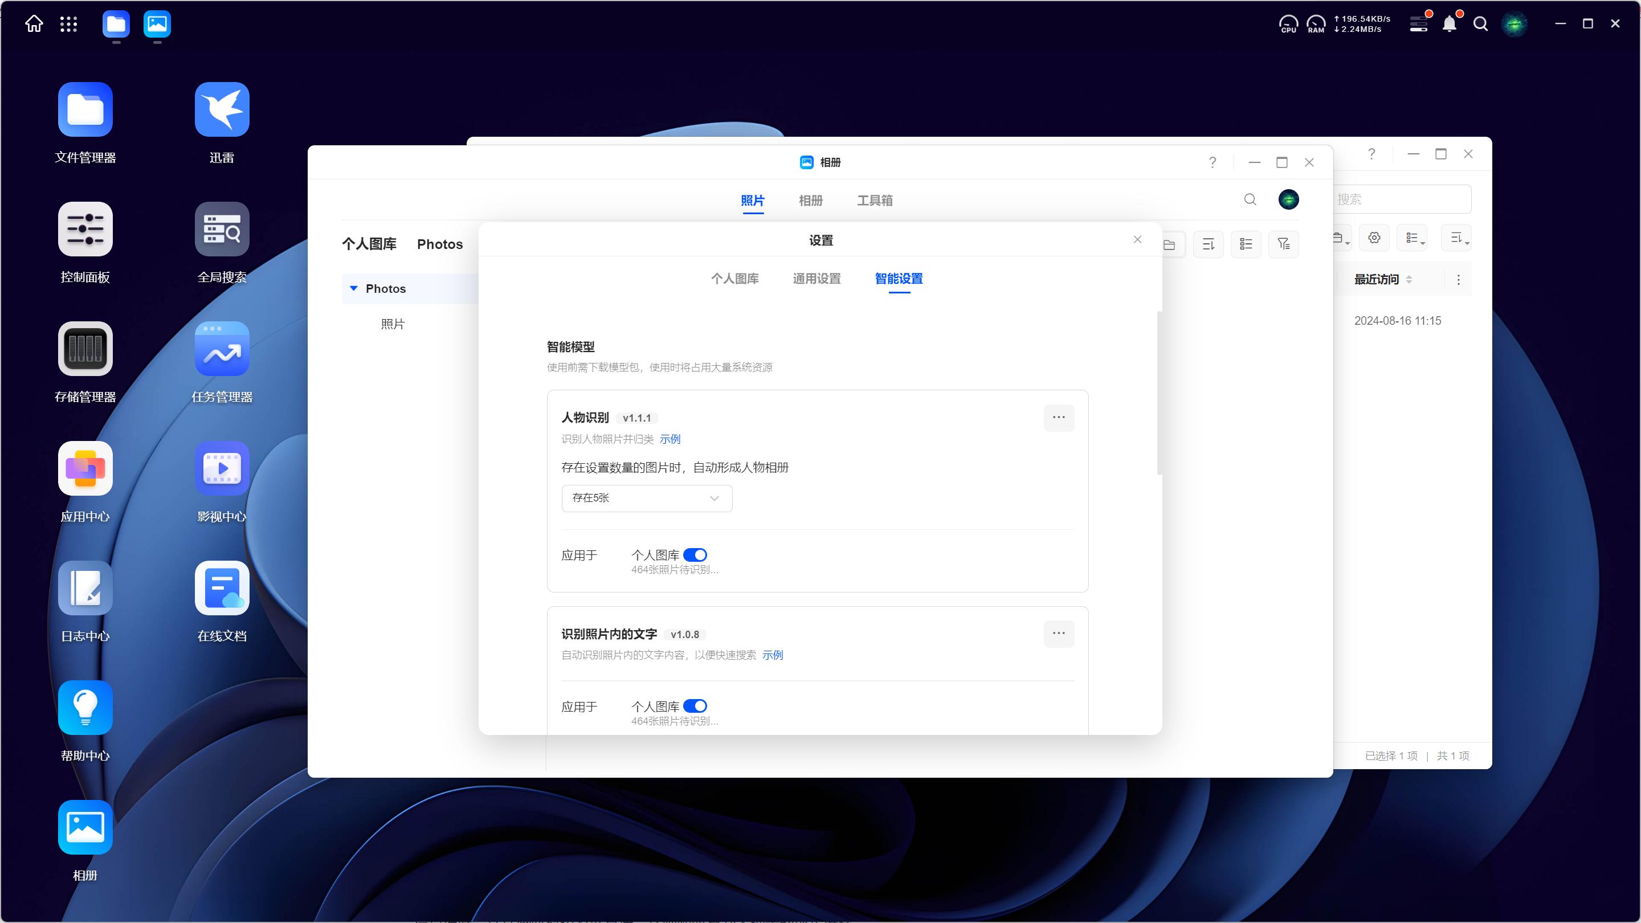Click settings gear in File Manager window

click(1375, 238)
